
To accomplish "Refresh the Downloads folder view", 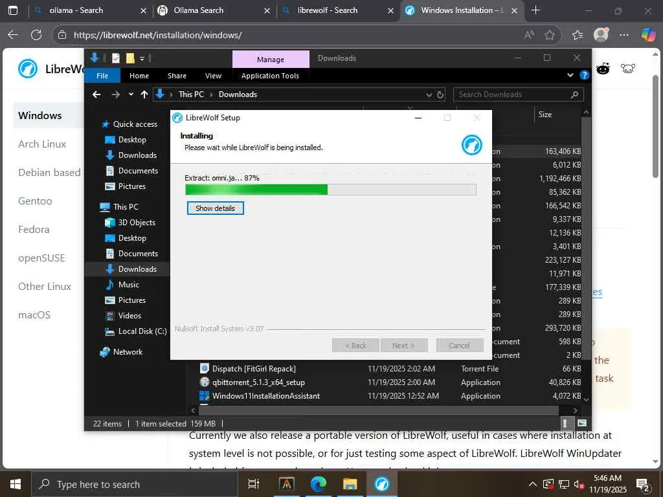I will point(440,94).
